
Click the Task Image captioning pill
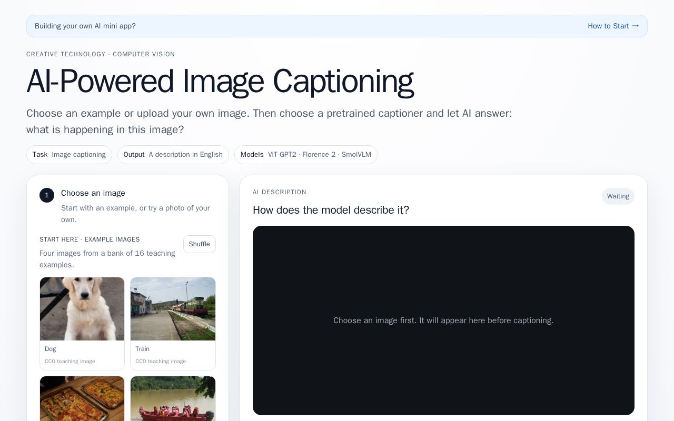(69, 155)
